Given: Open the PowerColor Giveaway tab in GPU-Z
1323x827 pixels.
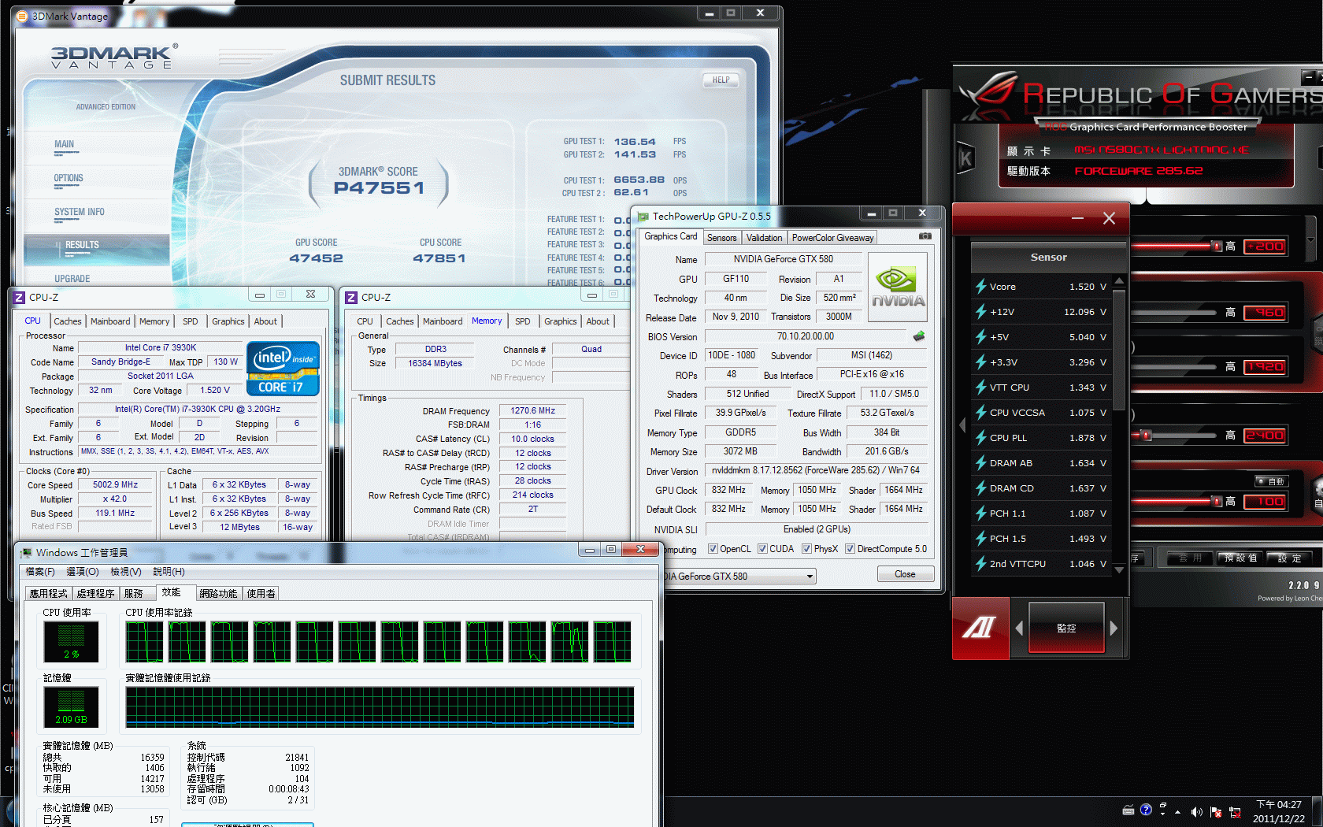Looking at the screenshot, I should (x=832, y=238).
